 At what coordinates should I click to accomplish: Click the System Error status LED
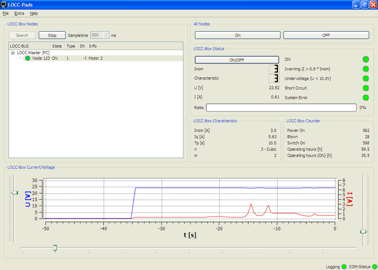click(x=366, y=98)
